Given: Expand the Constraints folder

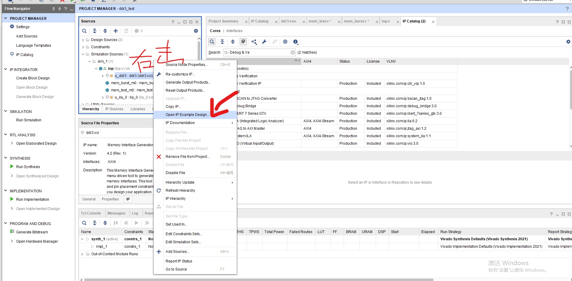Looking at the screenshot, I should click(x=83, y=47).
